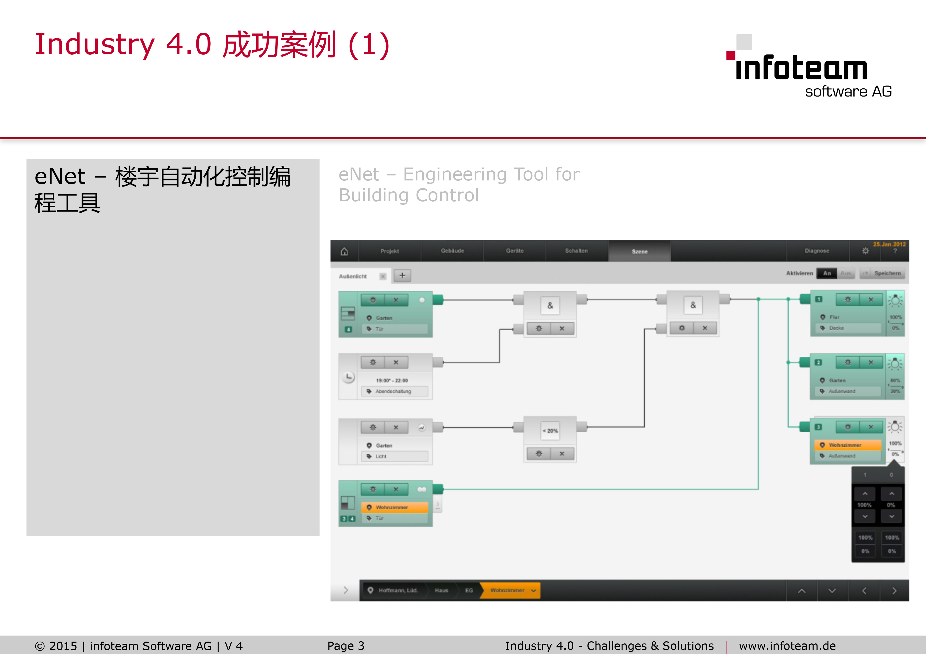The image size is (926, 654).
Task: Open settings of second AND gate
Action: pyautogui.click(x=682, y=328)
